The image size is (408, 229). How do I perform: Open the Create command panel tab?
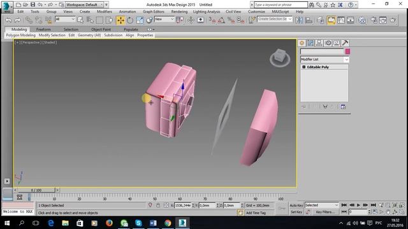coord(302,43)
